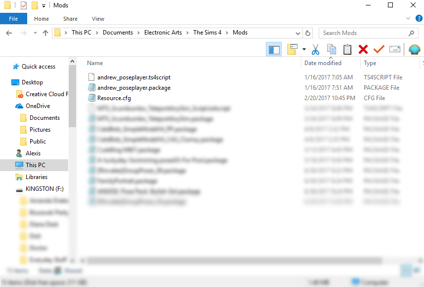Open the address bar history dropdown
Image resolution: width=424 pixels, height=287 pixels.
(297, 34)
